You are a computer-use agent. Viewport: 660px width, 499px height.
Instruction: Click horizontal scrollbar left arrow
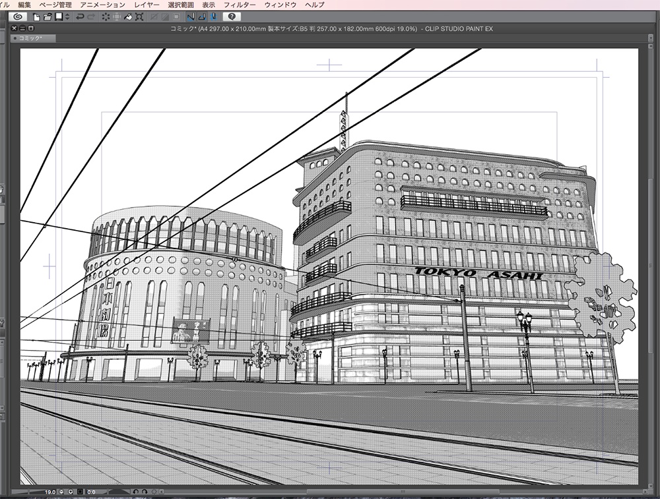(161, 492)
